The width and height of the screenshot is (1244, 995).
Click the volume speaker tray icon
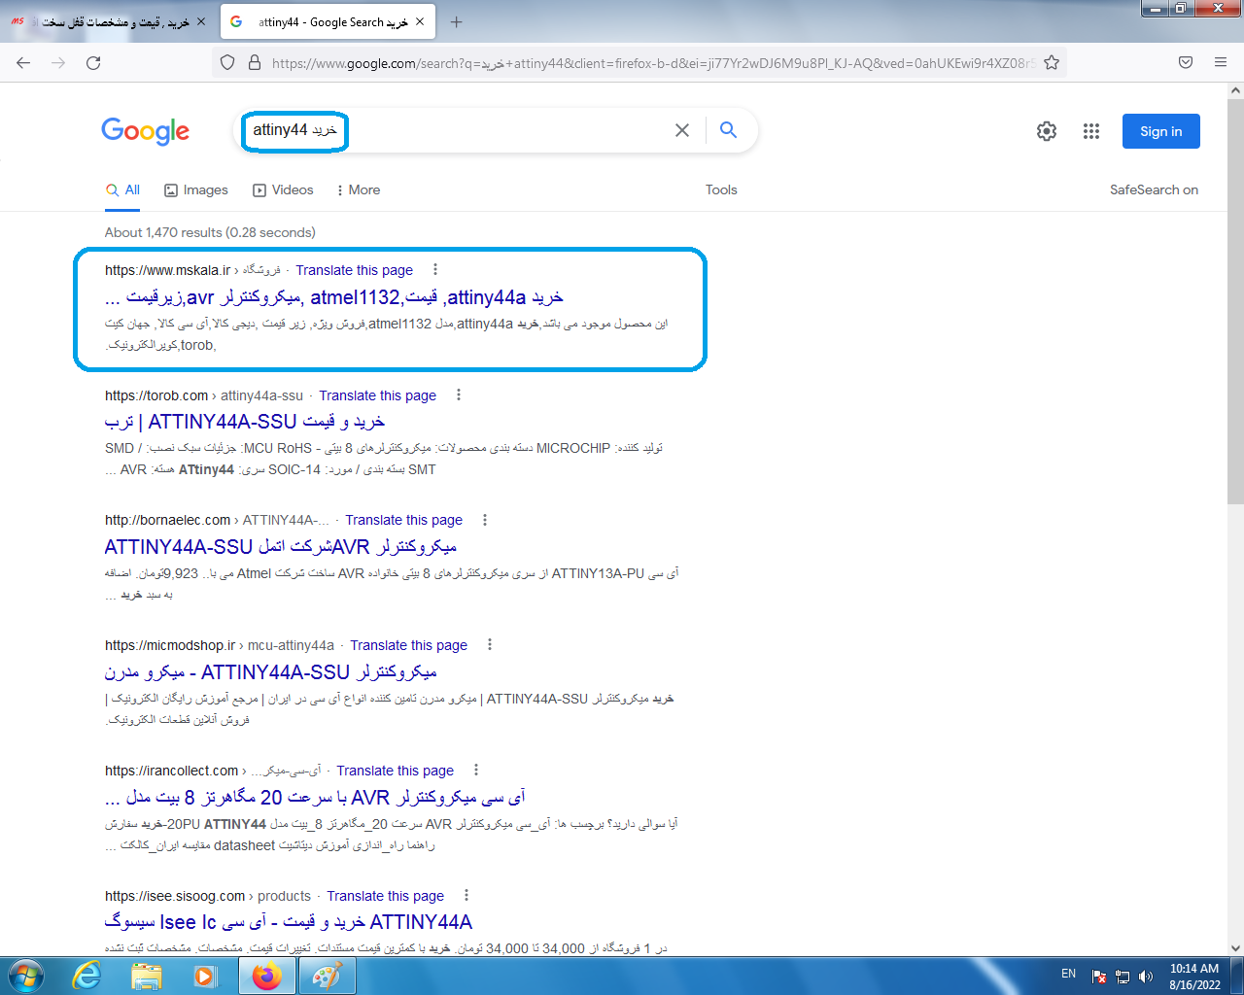[x=1146, y=977]
